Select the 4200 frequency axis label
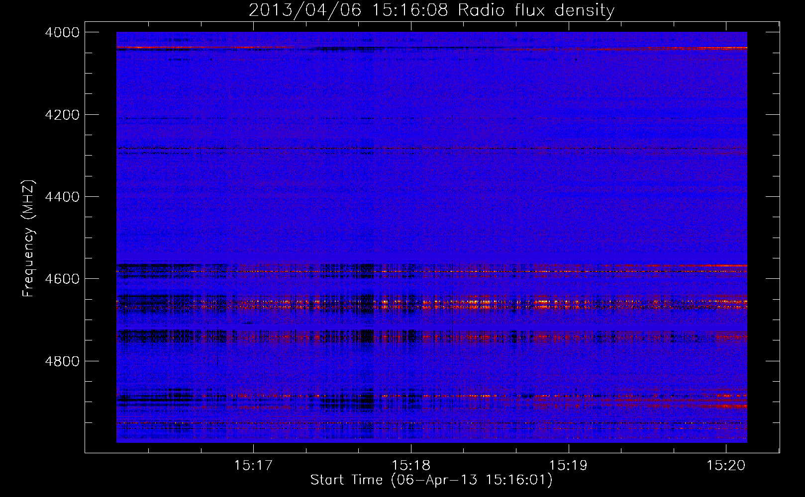This screenshot has height=497, width=805. (x=62, y=115)
